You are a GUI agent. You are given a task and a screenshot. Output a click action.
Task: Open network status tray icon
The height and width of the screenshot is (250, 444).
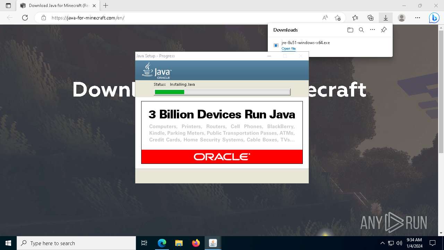391,243
